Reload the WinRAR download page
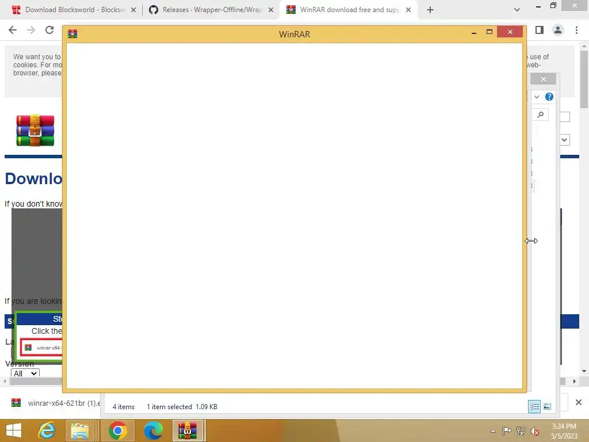Image resolution: width=589 pixels, height=442 pixels. [x=49, y=30]
